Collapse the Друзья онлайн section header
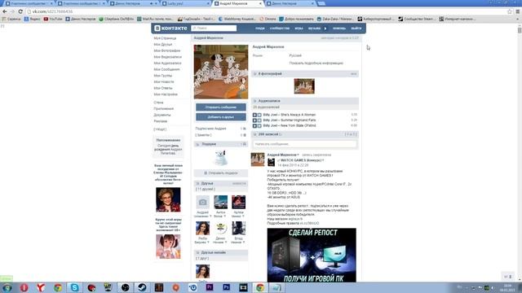This screenshot has height=293, width=522. 221,252
